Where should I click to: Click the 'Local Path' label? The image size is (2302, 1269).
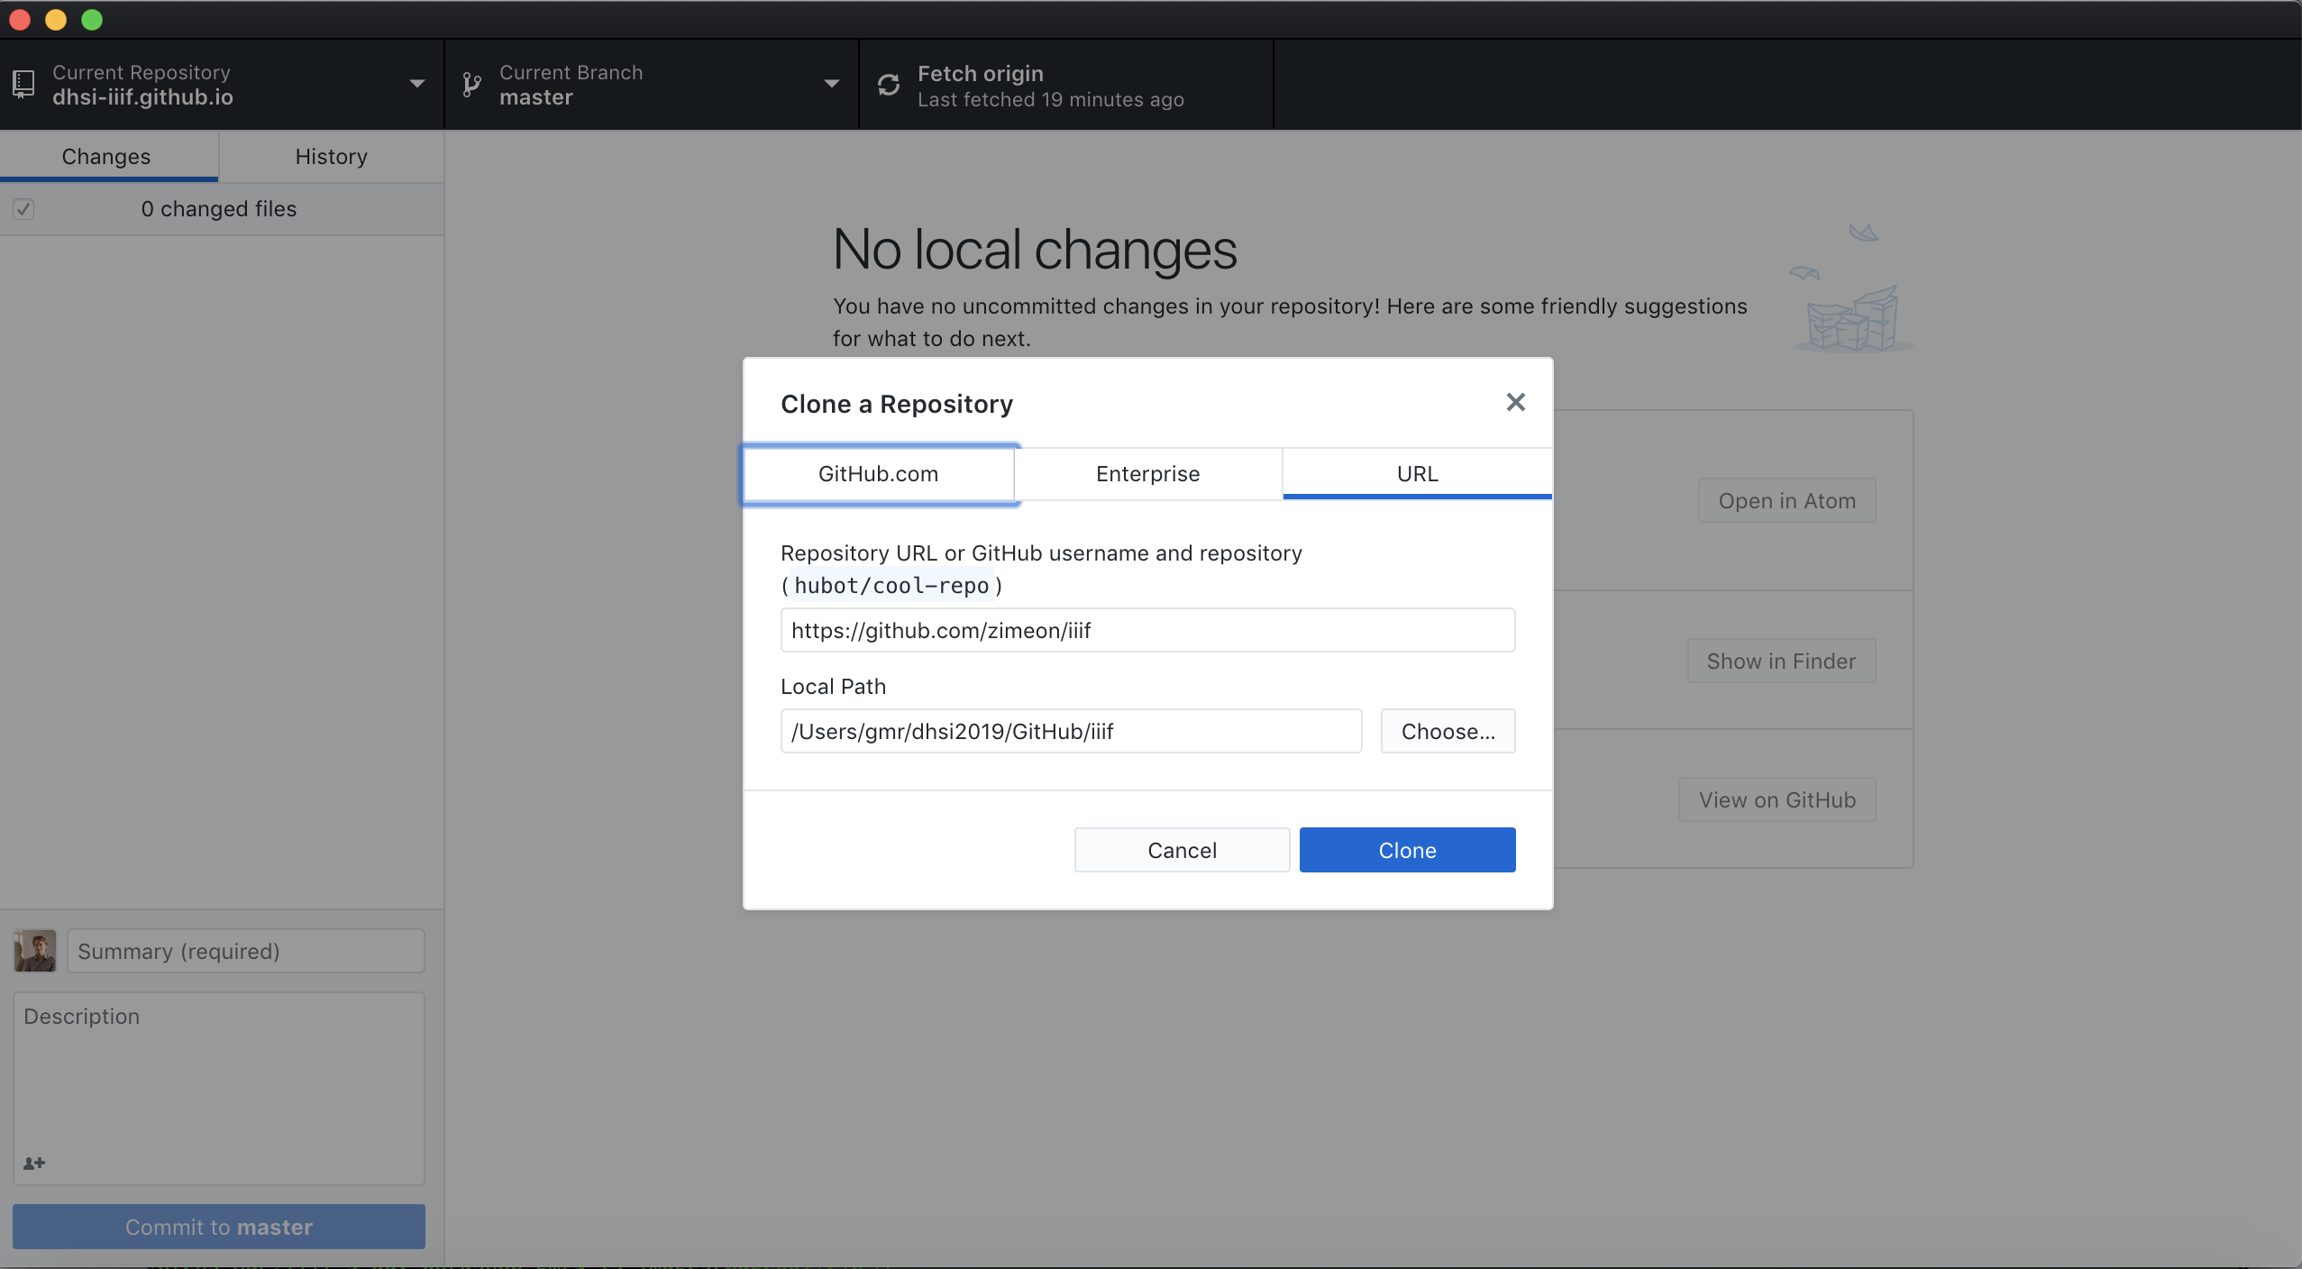coord(833,687)
